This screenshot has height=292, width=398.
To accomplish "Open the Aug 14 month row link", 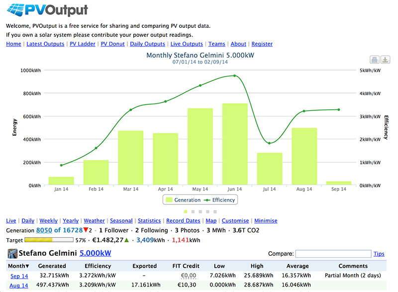I will [19, 286].
